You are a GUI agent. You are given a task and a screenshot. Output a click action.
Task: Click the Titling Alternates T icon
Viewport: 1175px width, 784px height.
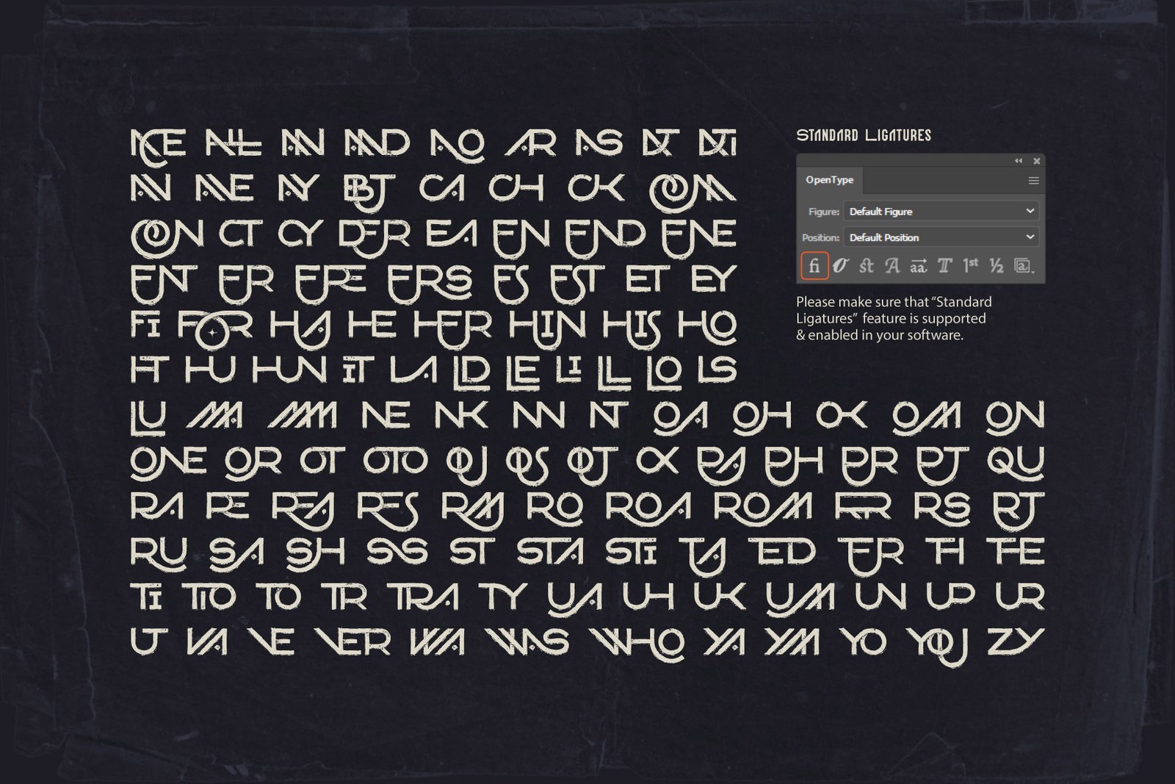pos(944,266)
